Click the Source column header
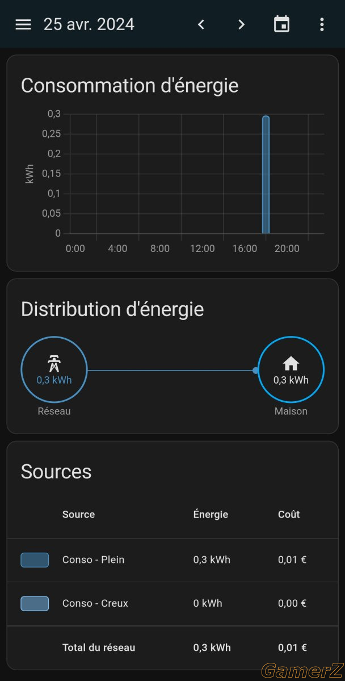This screenshot has width=345, height=681. (x=78, y=514)
